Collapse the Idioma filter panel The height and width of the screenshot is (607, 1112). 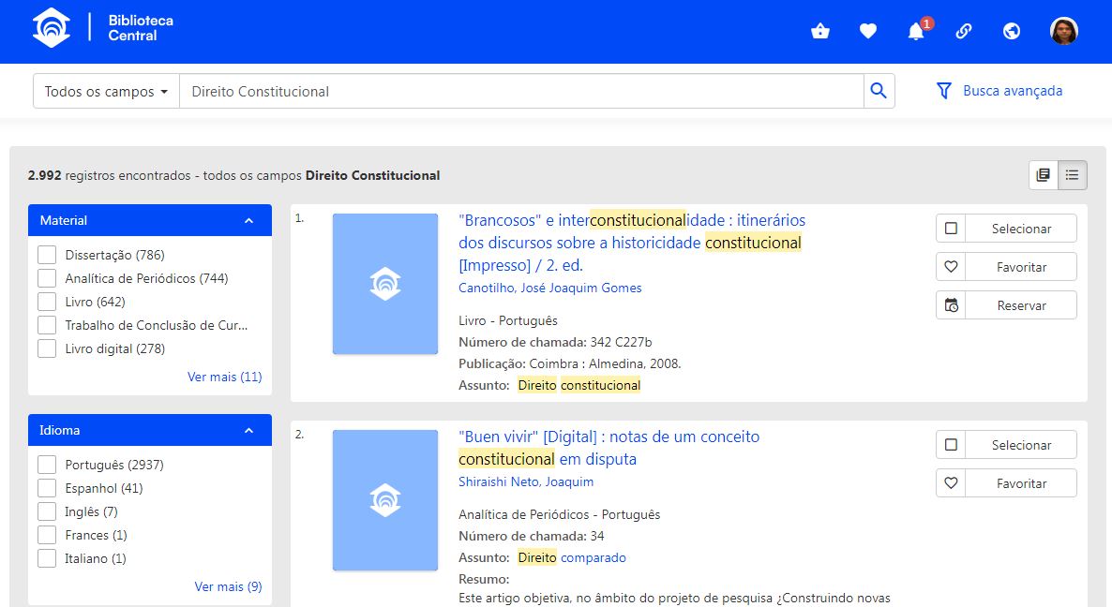pos(248,430)
